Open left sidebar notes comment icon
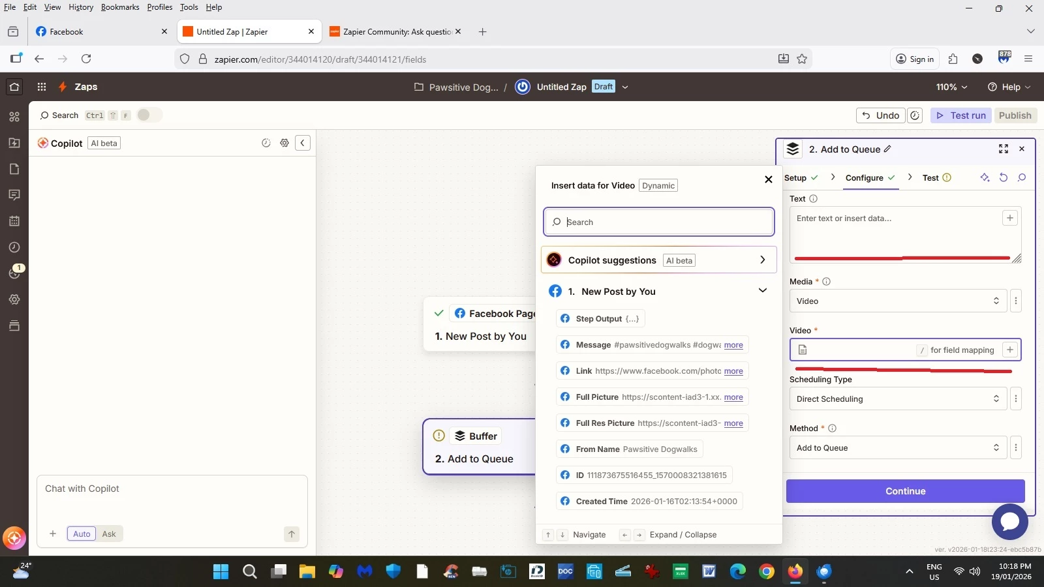 [x=14, y=195]
